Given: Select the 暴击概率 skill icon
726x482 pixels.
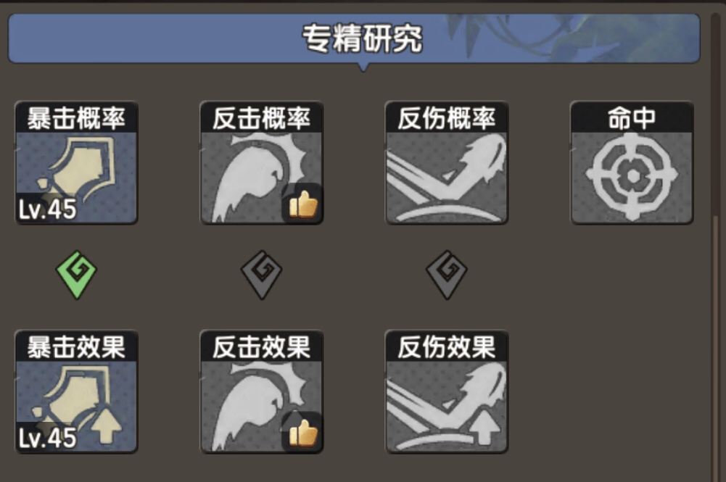Looking at the screenshot, I should click(76, 163).
